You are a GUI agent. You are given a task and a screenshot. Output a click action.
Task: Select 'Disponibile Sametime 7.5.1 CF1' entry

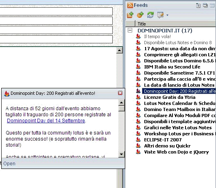179,73
